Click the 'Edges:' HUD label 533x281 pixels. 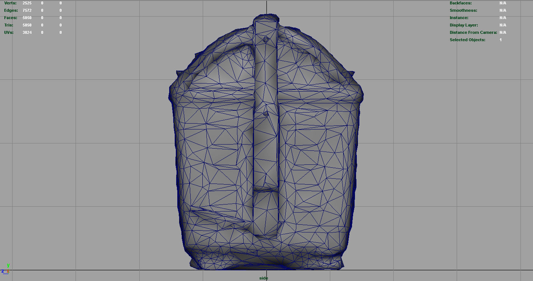(11, 10)
